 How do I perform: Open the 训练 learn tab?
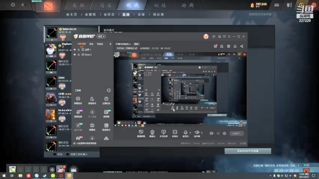pos(160,6)
